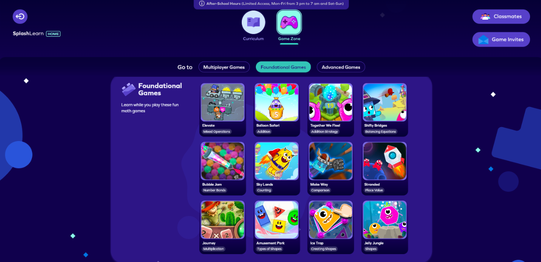Open the Stranded rocket game thumbnail

(x=385, y=161)
